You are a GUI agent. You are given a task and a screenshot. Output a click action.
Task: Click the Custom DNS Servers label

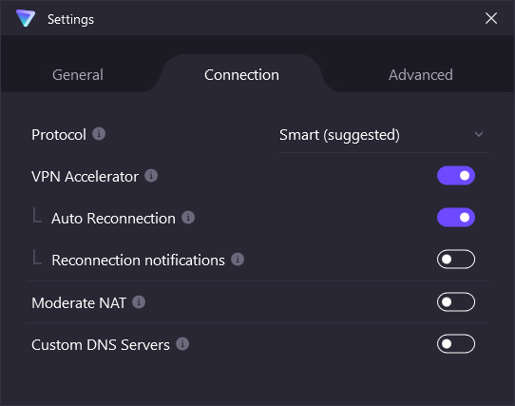(x=101, y=345)
